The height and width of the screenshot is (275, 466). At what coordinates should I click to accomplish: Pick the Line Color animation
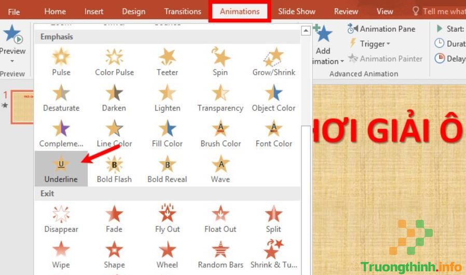tap(114, 133)
